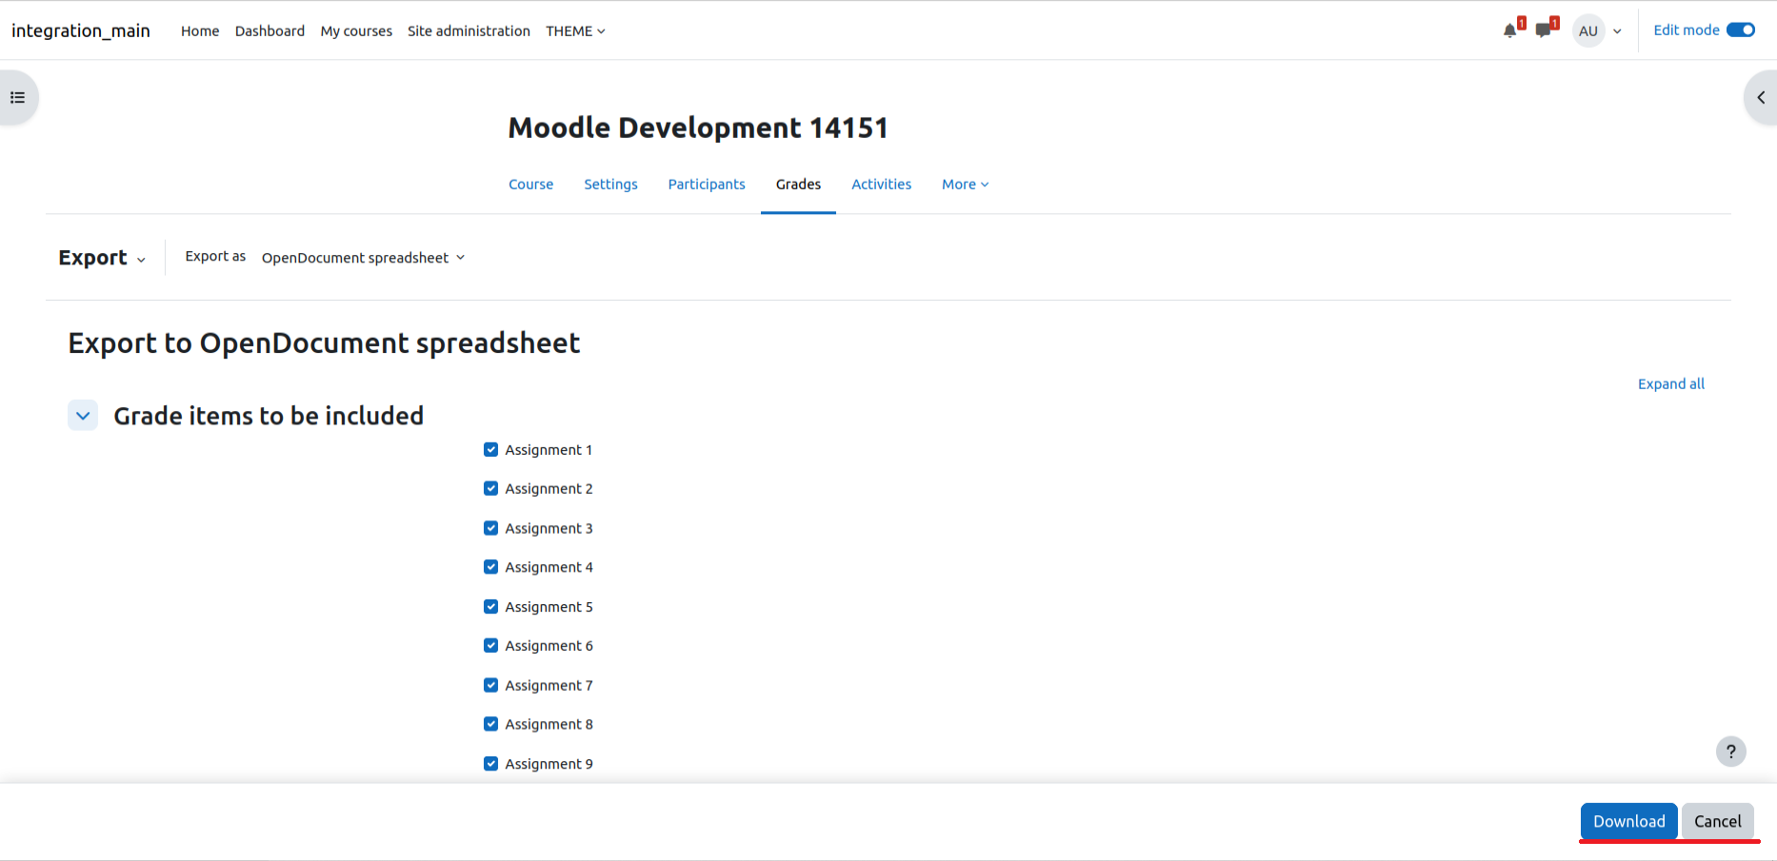Open the Dashboard menu item
This screenshot has height=861, width=1777.
tap(270, 30)
